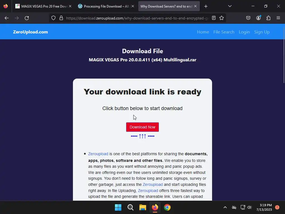
Task: Click the file name MAGIX VEGAS Pro 20.0.0.411 text
Action: 142,60
